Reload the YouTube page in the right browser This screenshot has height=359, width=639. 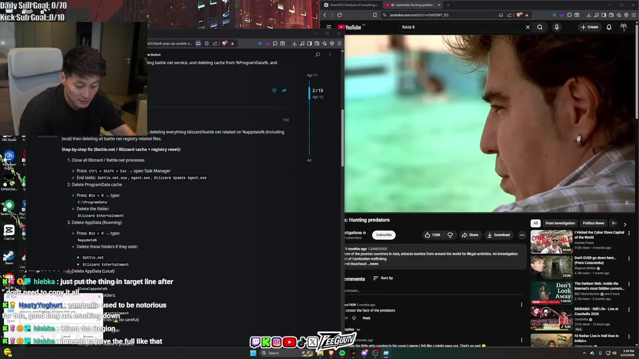[x=339, y=15]
